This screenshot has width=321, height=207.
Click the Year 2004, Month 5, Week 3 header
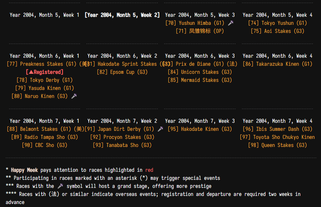[x=200, y=15]
